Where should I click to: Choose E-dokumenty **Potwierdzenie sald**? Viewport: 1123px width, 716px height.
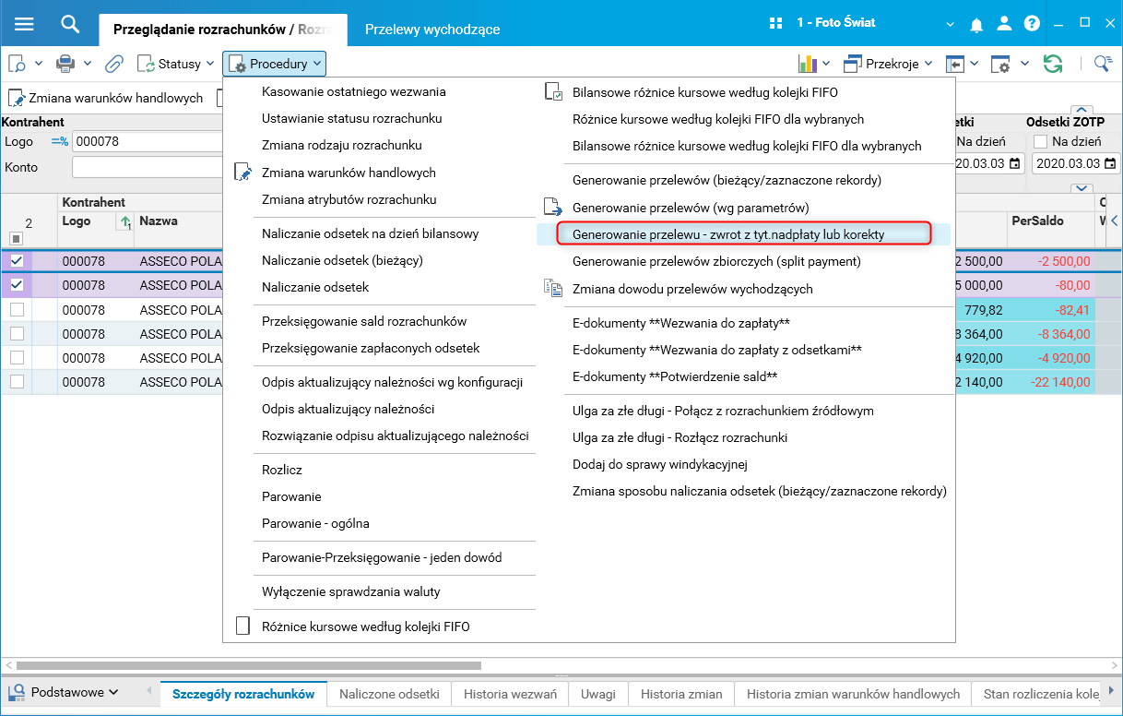(x=675, y=376)
